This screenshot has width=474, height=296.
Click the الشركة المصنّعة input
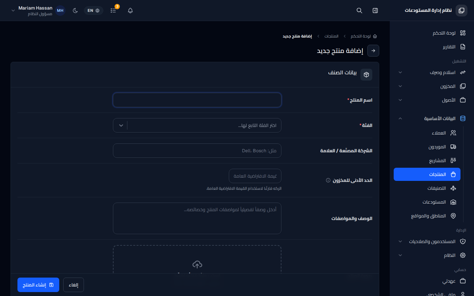point(197,151)
